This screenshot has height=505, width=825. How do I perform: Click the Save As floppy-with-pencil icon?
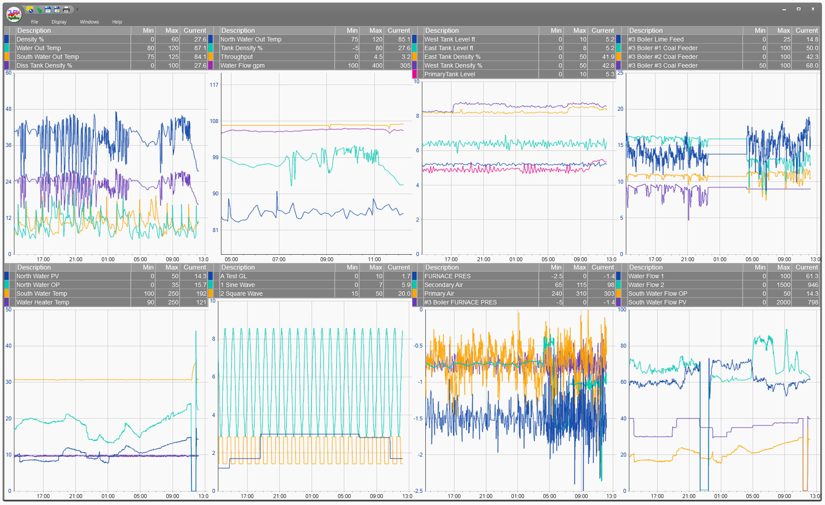coord(57,10)
